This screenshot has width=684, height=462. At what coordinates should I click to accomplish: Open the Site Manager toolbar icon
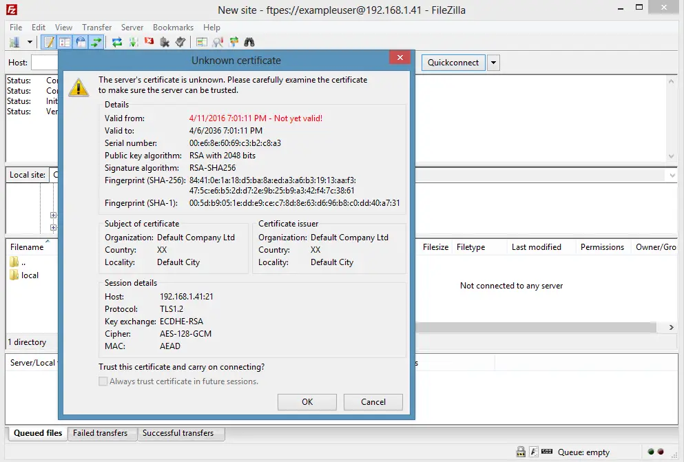14,42
